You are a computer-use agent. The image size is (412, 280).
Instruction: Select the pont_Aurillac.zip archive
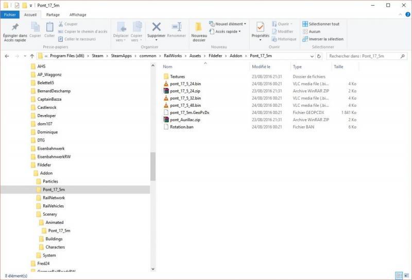click(185, 120)
